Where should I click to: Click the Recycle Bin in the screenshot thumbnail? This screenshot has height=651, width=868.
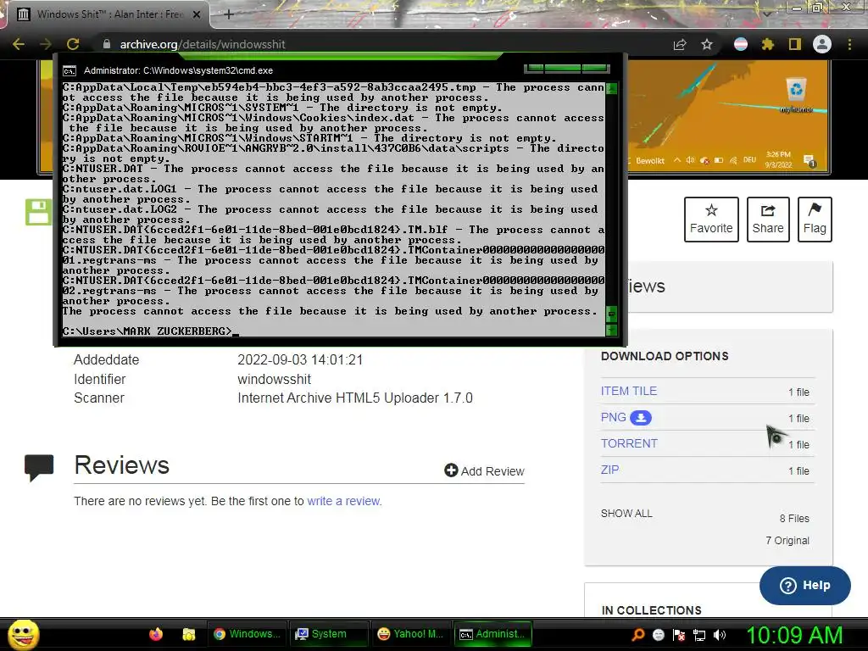click(795, 94)
